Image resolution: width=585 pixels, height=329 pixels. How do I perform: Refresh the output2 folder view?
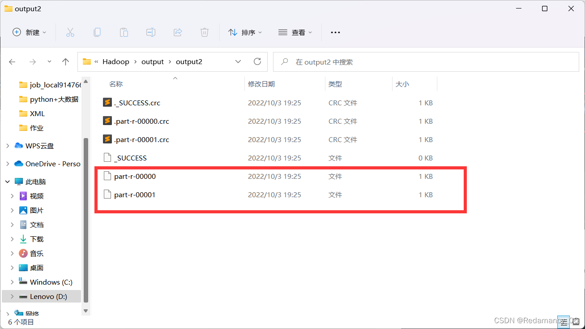pyautogui.click(x=257, y=61)
